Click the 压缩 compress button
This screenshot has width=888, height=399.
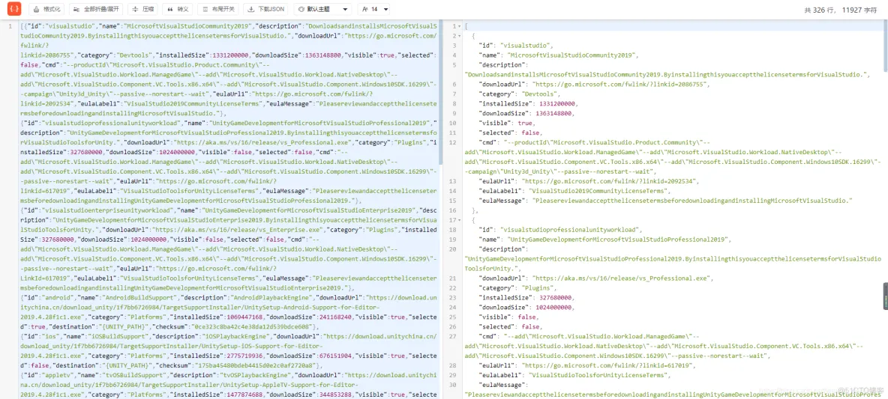pos(142,10)
